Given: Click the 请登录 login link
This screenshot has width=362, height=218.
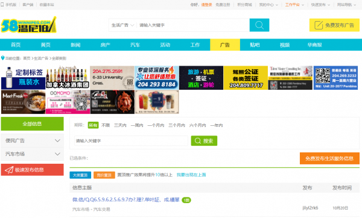Looking at the screenshot, I should coord(206,5).
